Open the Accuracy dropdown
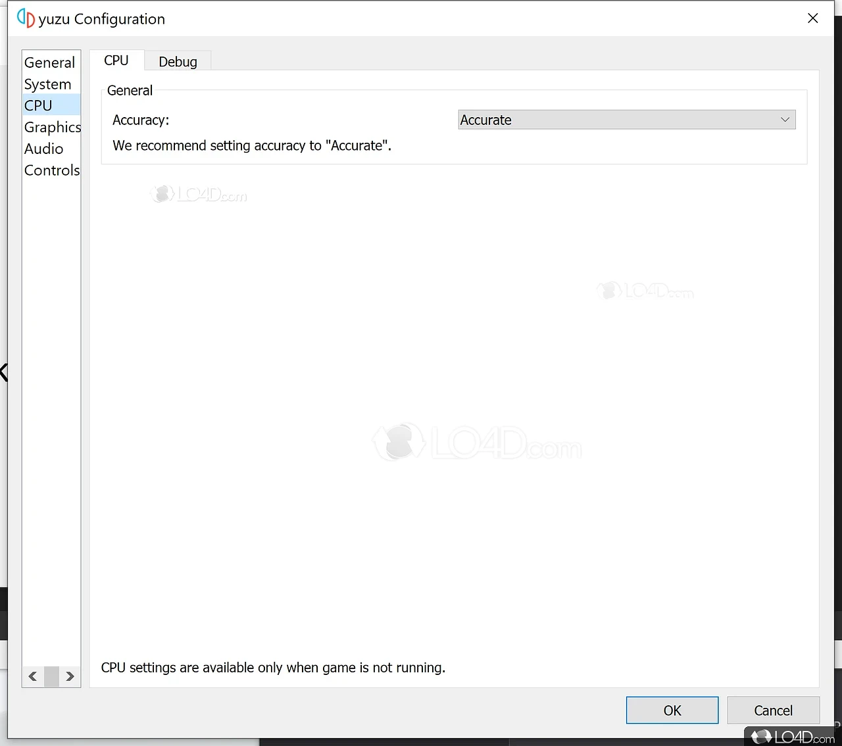This screenshot has width=842, height=746. (x=627, y=120)
